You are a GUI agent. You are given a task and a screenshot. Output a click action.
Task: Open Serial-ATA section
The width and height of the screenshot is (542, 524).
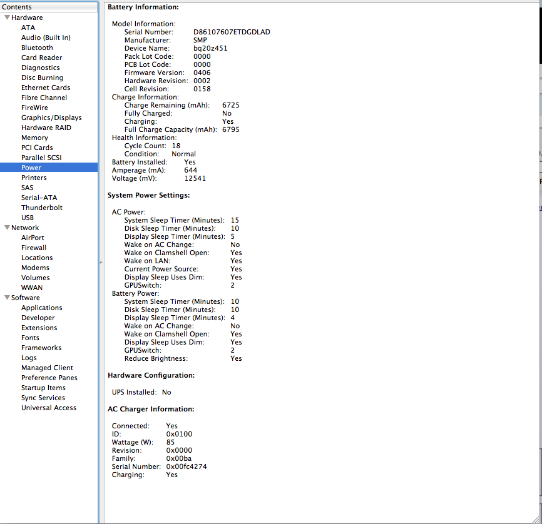pos(39,198)
